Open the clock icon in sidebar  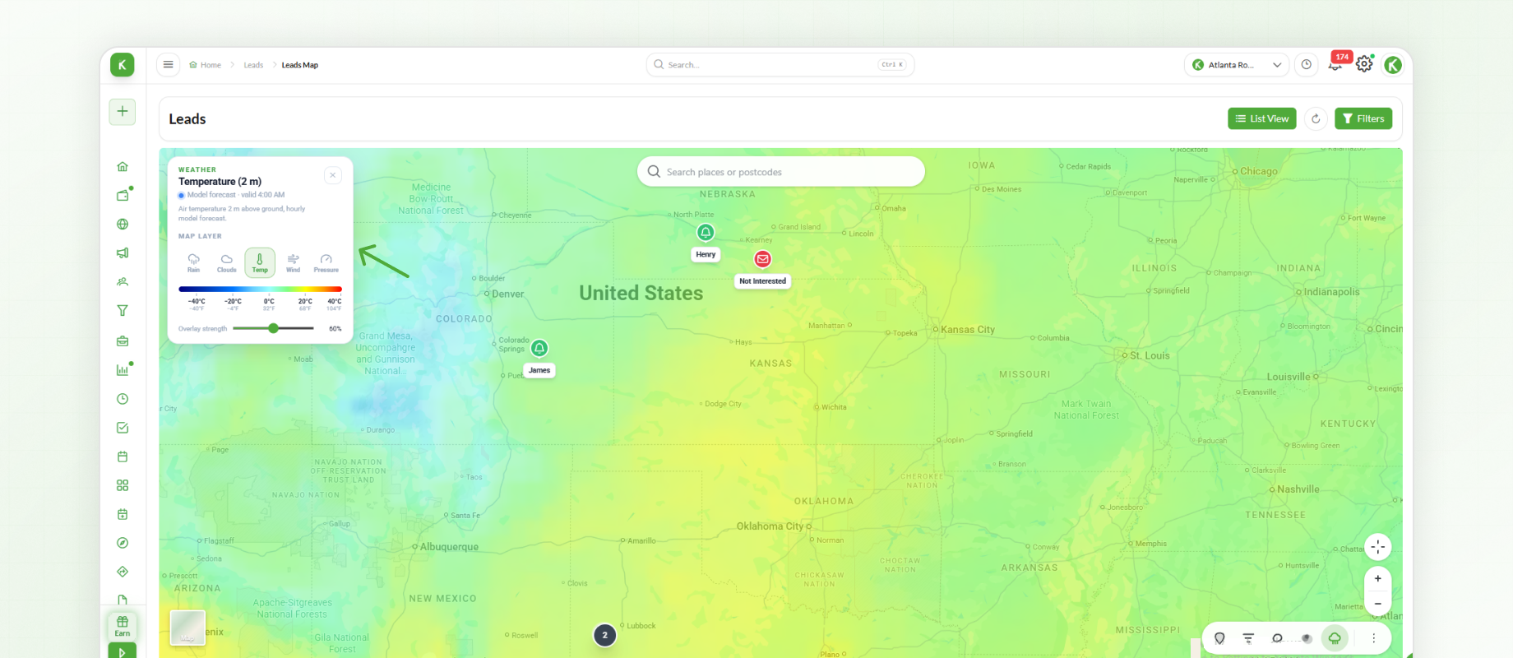[x=123, y=399]
